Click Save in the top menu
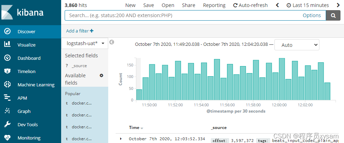Image resolution: width=344 pixels, height=143 pixels. [x=149, y=5]
